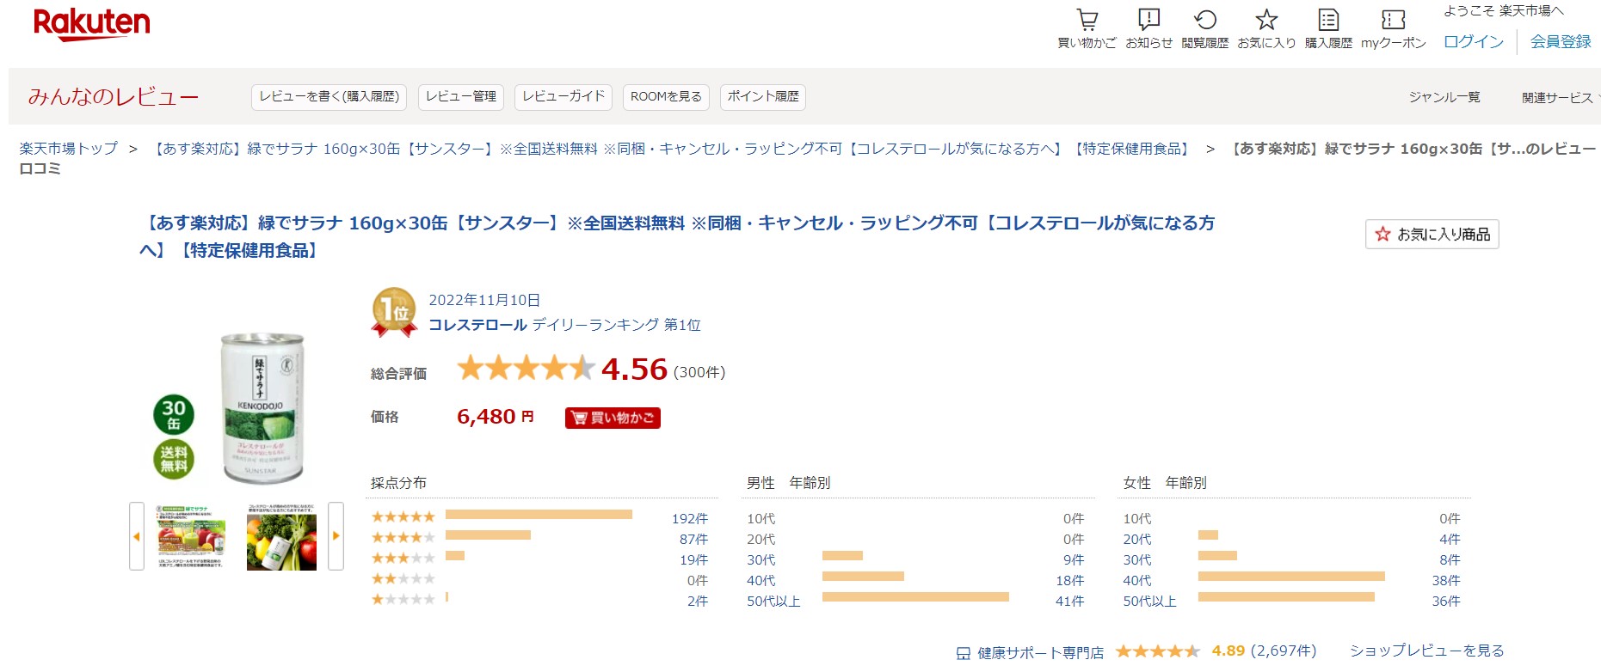Screen dimensions: 1601x672
Task: Open the レビューガイド tab
Action: 563,97
